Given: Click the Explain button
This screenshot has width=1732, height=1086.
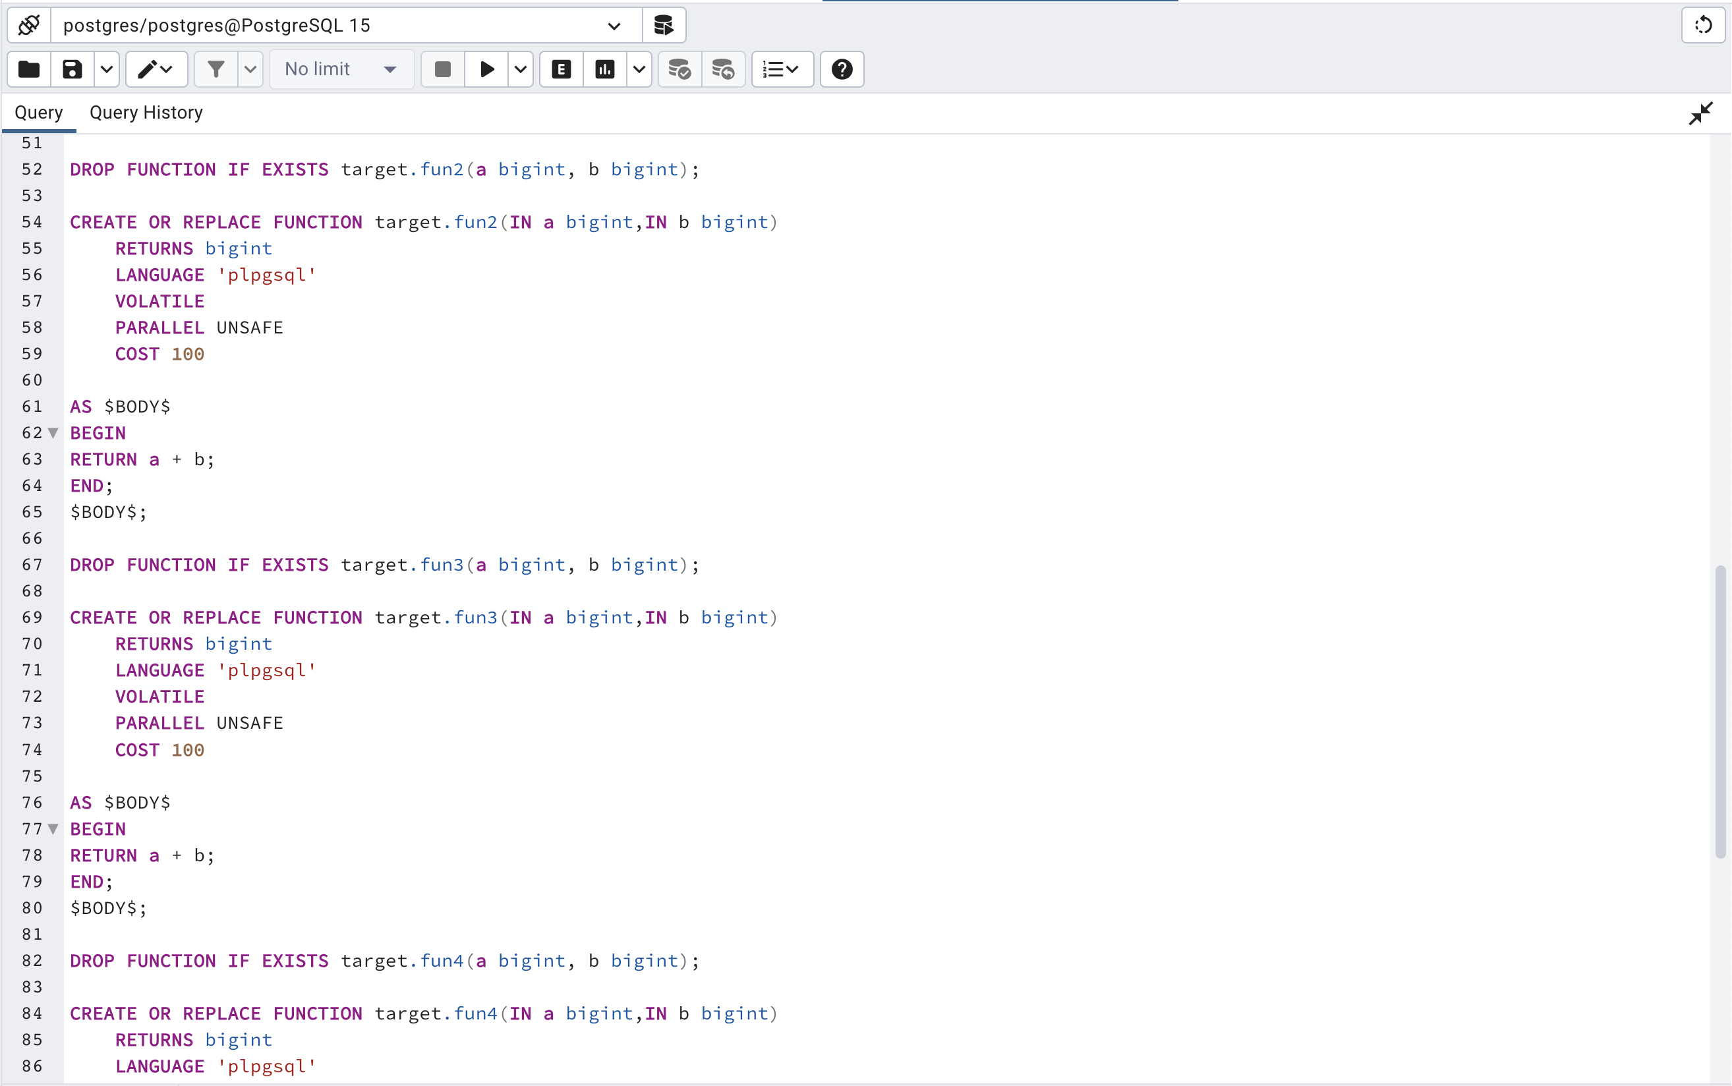Looking at the screenshot, I should coord(562,70).
